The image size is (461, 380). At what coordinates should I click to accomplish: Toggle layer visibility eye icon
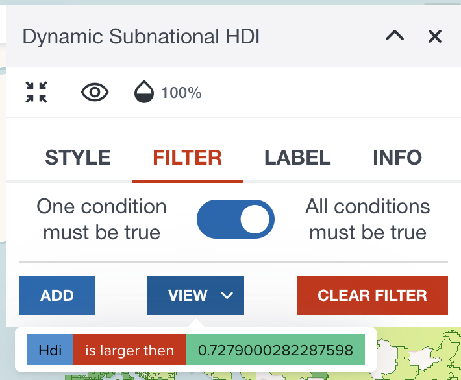coord(95,92)
